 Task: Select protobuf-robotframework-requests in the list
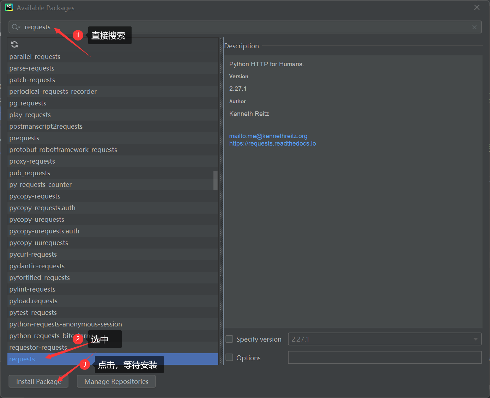click(x=113, y=150)
